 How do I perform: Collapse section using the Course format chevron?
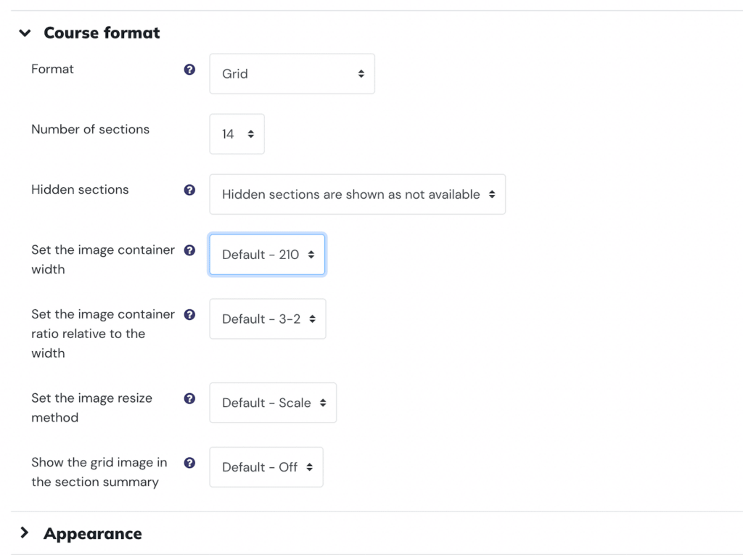point(25,33)
